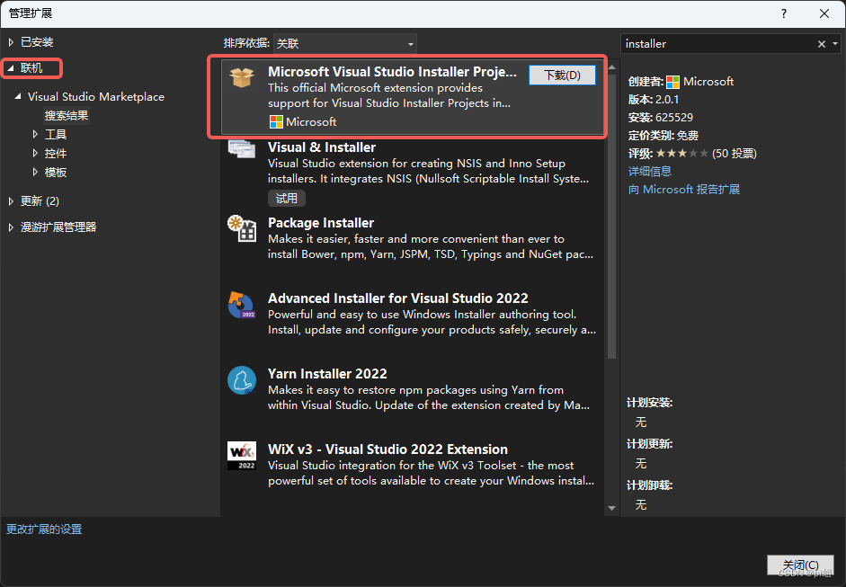Click the Microsoft logo next to 创建者
Screen dimensions: 846x587
click(672, 82)
